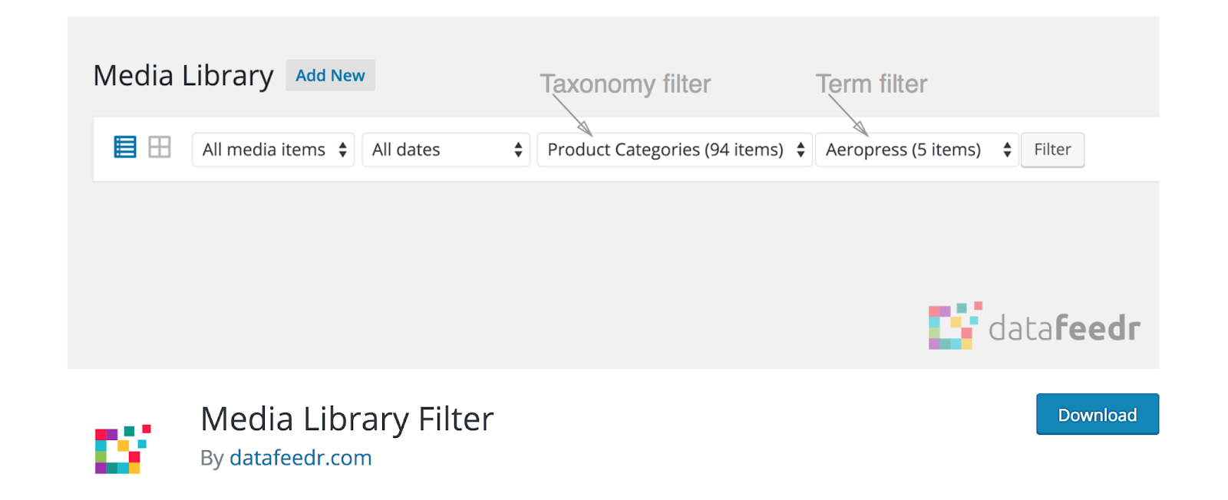Click the arrow pointing to taxonomy dropdown
Image resolution: width=1228 pixels, height=500 pixels.
(573, 115)
